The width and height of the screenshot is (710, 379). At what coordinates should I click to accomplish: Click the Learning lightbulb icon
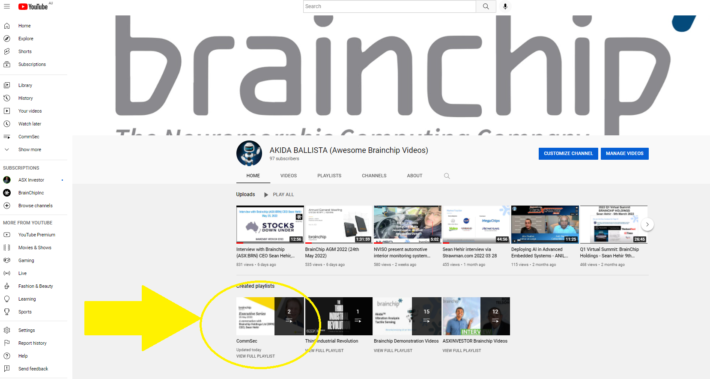click(7, 299)
